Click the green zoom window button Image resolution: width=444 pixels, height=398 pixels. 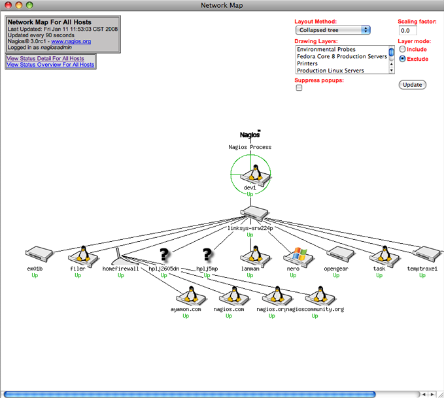click(29, 5)
